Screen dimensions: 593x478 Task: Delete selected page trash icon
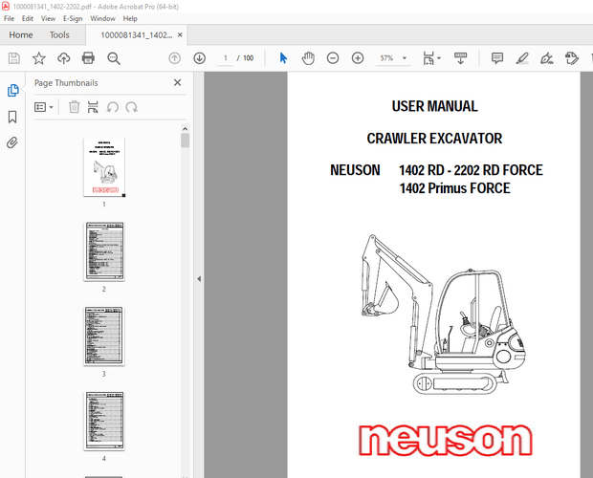(x=75, y=107)
